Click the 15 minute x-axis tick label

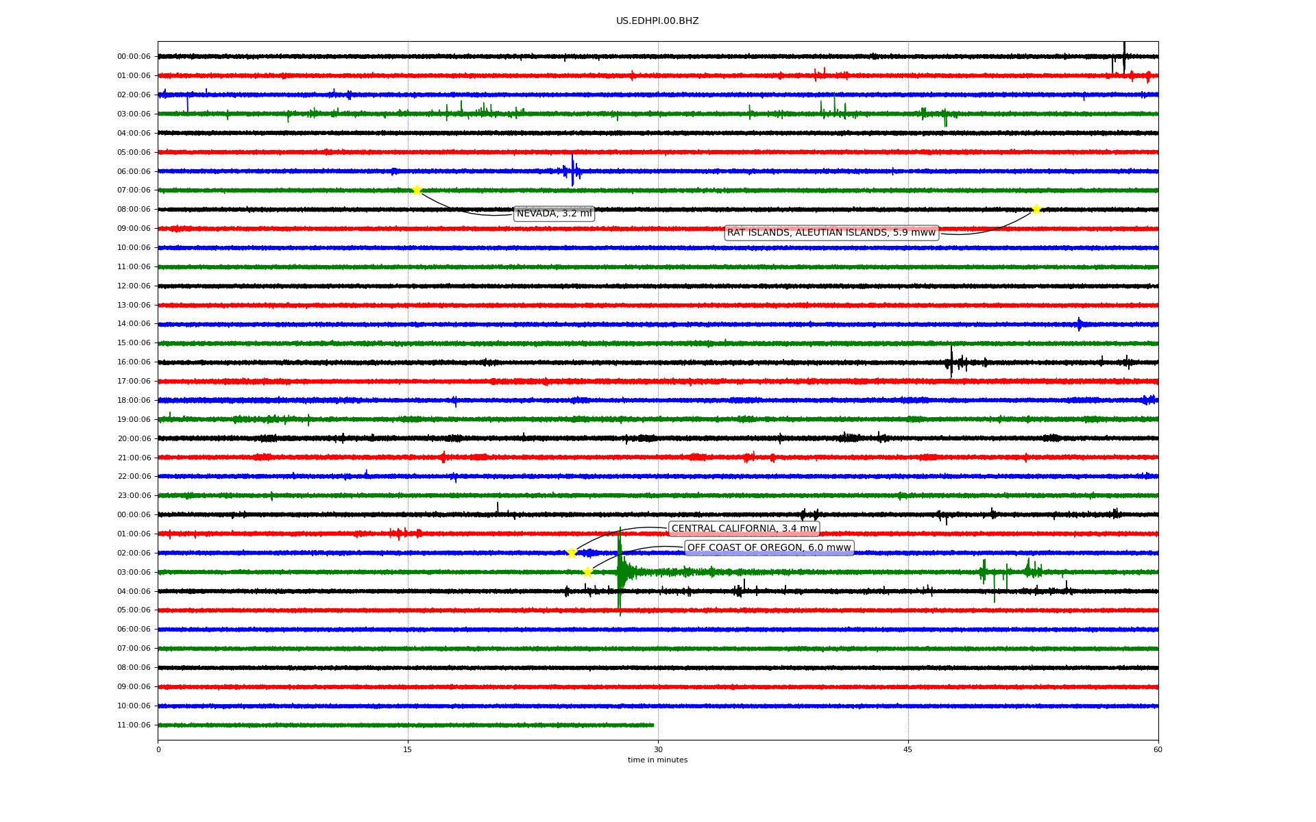tap(408, 749)
